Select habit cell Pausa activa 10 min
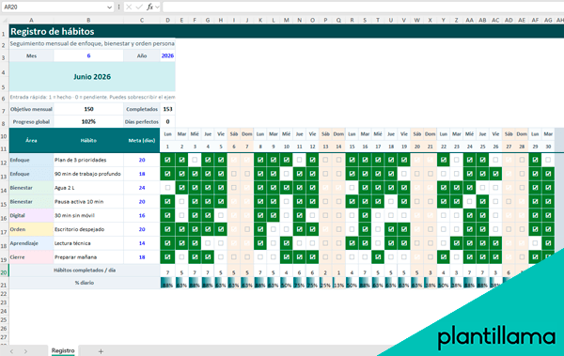Image resolution: width=564 pixels, height=356 pixels. [88, 202]
